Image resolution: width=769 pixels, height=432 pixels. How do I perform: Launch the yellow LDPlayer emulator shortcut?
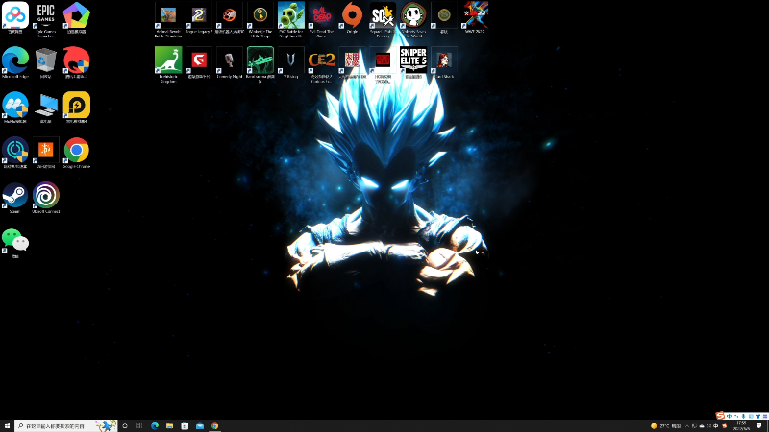coord(77,108)
